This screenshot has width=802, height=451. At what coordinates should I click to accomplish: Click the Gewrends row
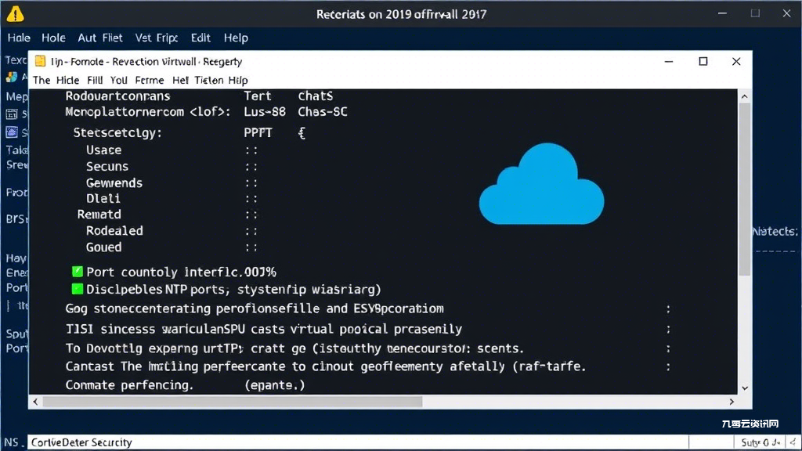(x=114, y=182)
